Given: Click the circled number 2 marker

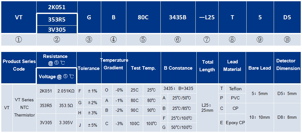Looking at the screenshot, I should (x=57, y=40).
